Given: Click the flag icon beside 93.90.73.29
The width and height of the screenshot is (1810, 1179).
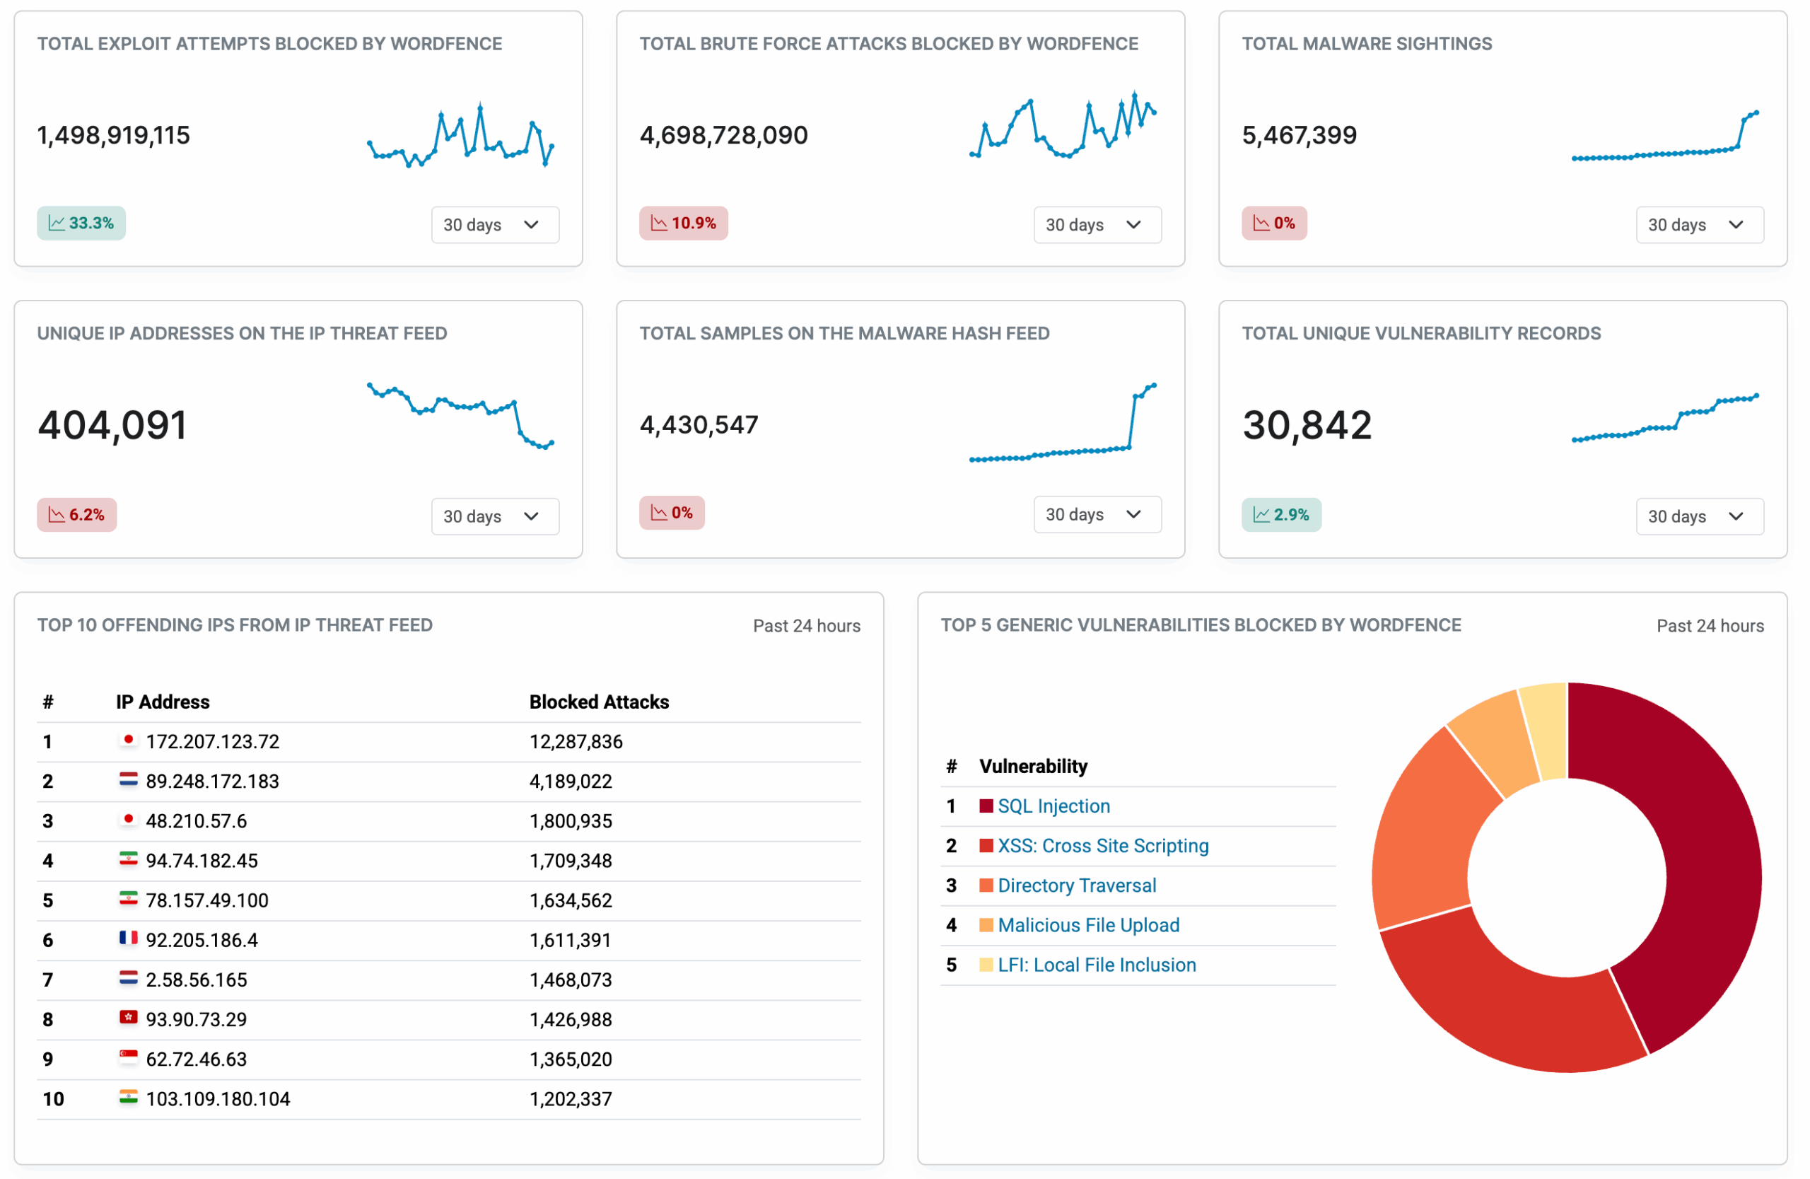Looking at the screenshot, I should (x=129, y=1017).
